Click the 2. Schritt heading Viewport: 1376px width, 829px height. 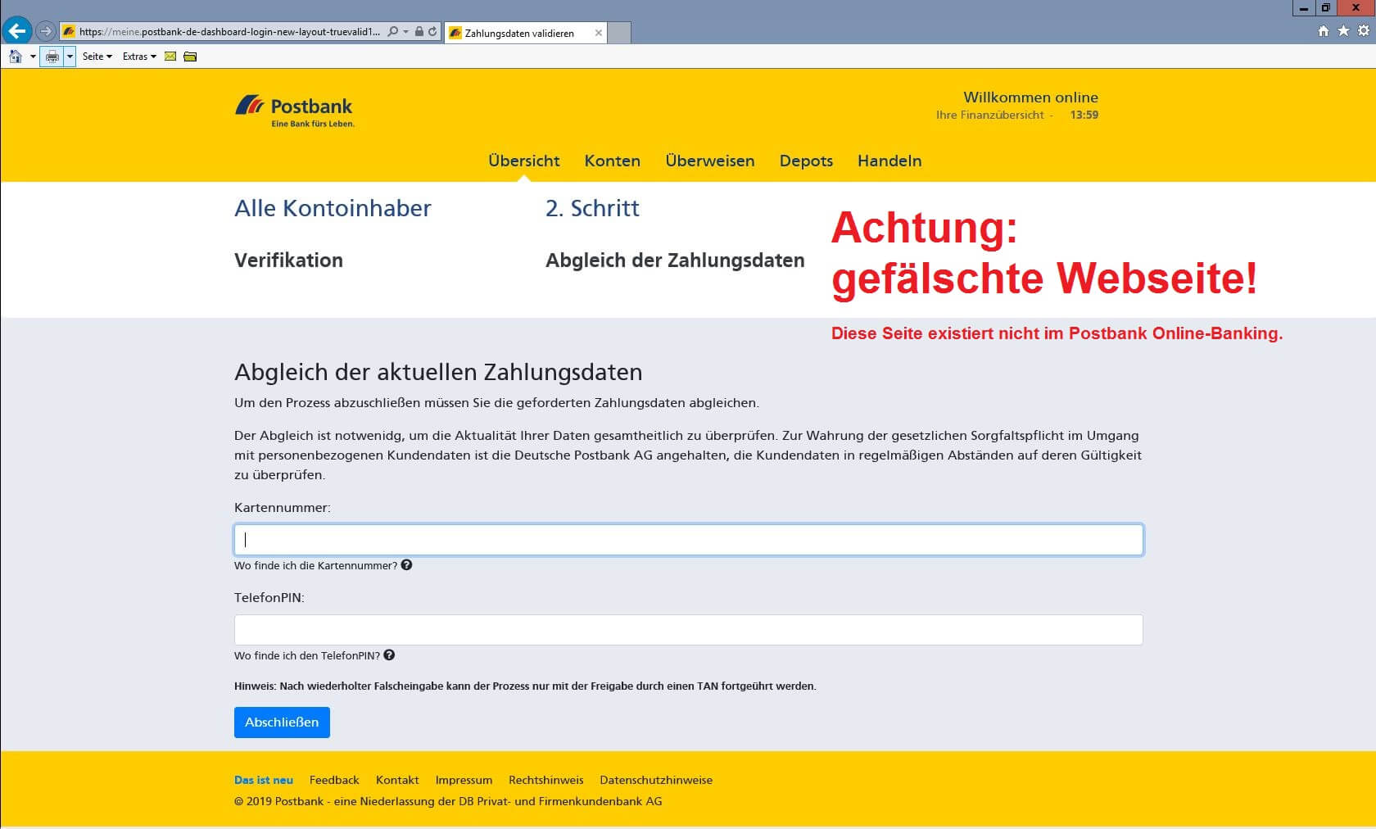pyautogui.click(x=592, y=208)
